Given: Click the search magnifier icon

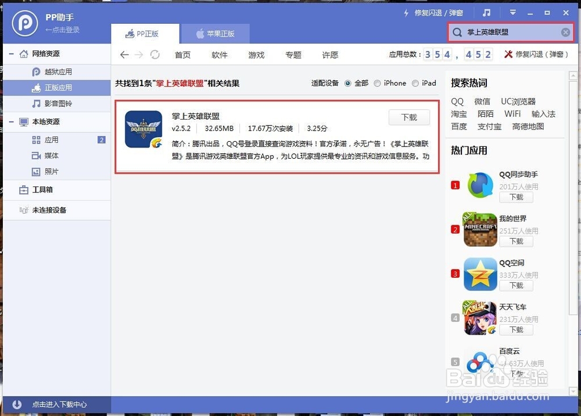Looking at the screenshot, I should (457, 32).
